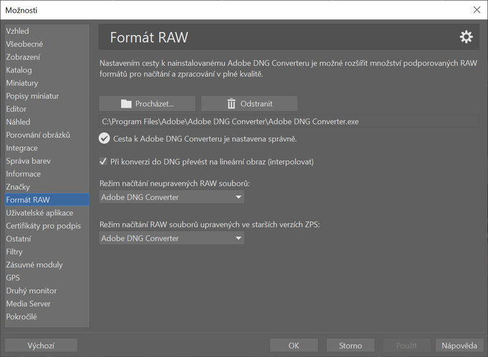
Task: Cancel with the Storno button
Action: pyautogui.click(x=350, y=346)
